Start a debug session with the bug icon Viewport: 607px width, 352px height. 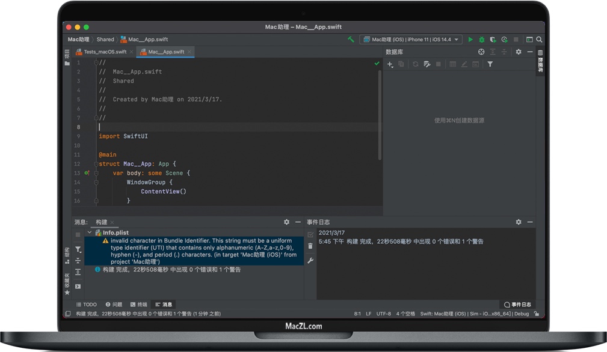[481, 39]
